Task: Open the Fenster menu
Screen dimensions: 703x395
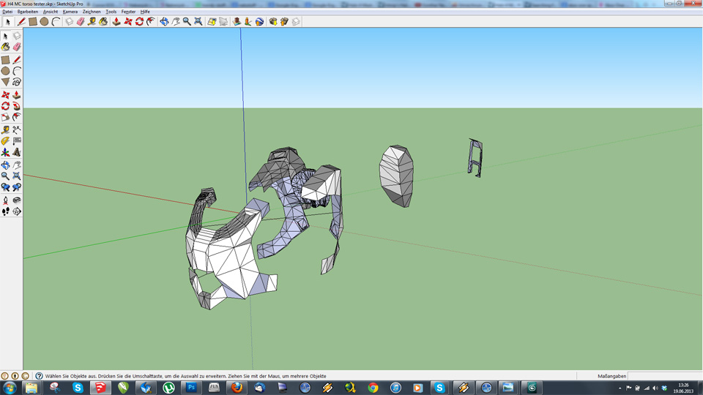Action: [x=128, y=12]
